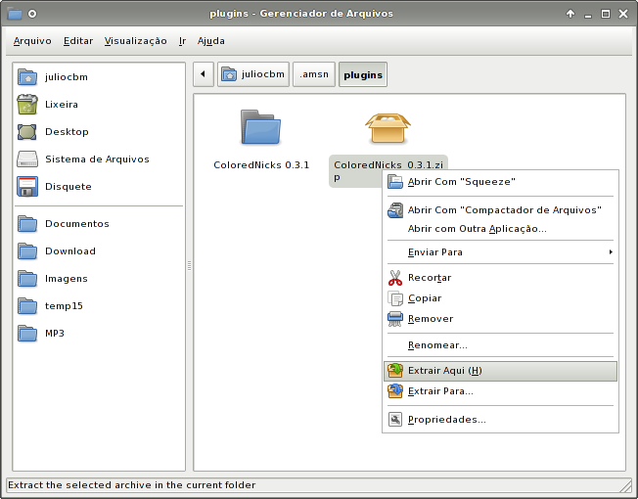638x499 pixels.
Task: Click the MP3 folder icon
Action: pos(27,333)
